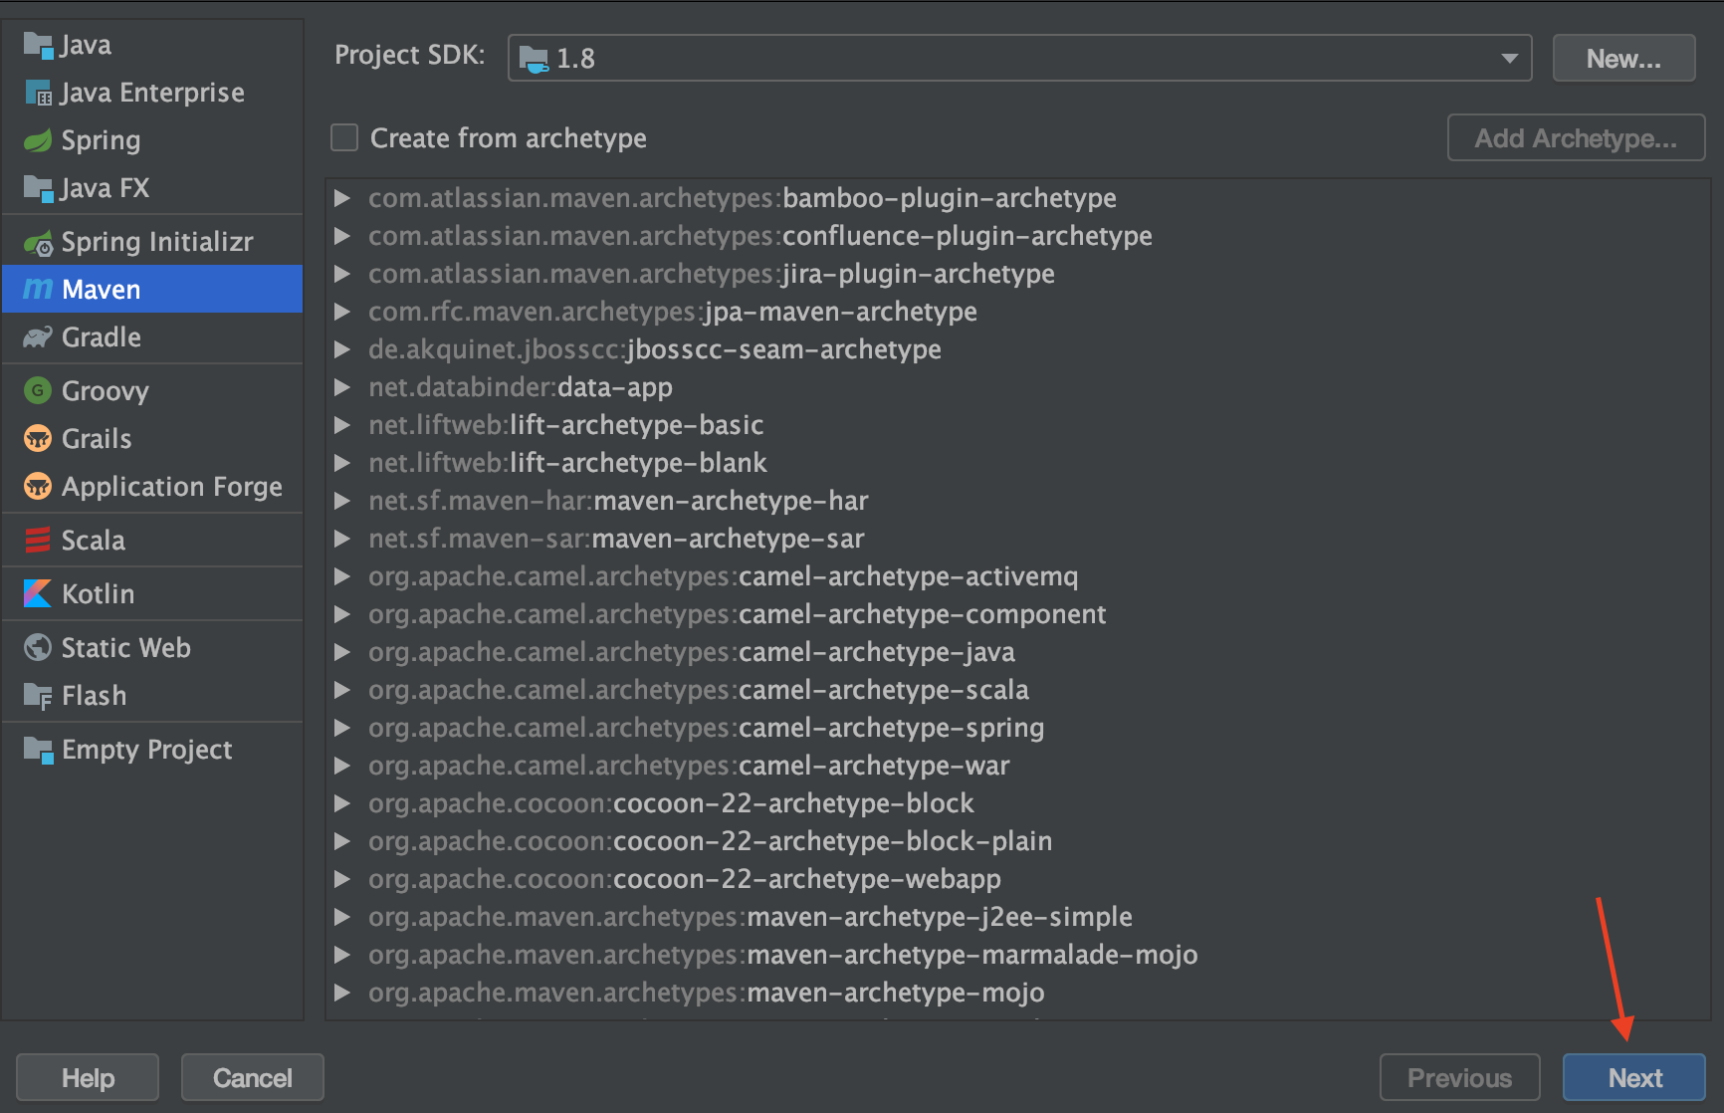Choose Application Forge project type
This screenshot has width=1724, height=1113.
click(152, 486)
